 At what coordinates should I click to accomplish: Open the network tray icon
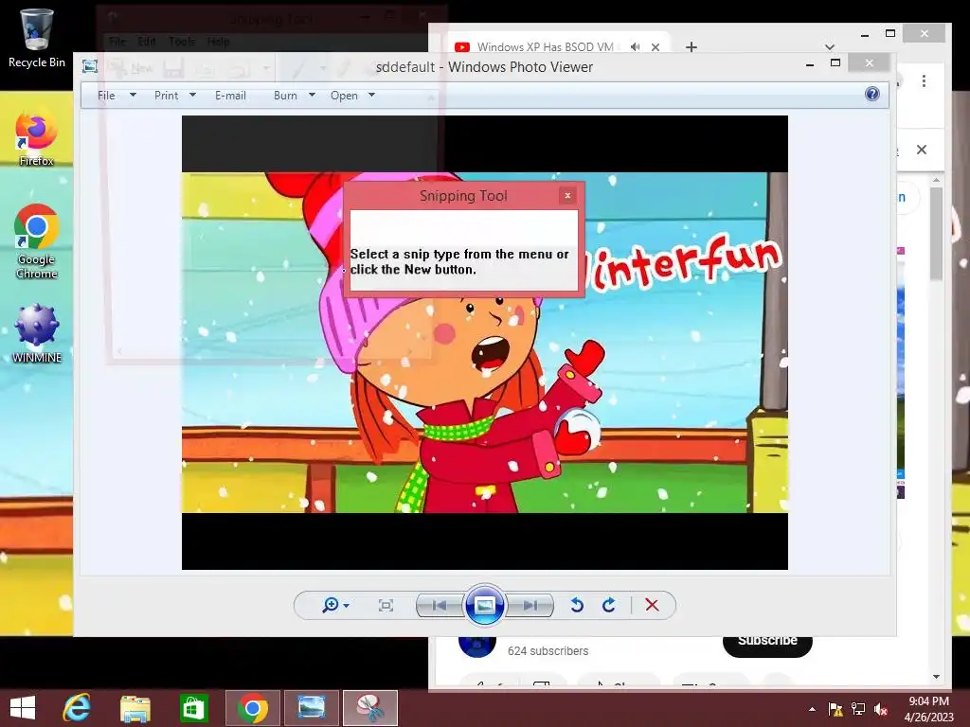click(858, 709)
